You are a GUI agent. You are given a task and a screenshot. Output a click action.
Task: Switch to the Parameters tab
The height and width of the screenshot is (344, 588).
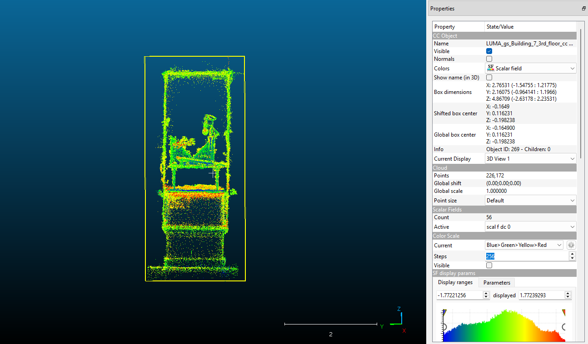point(497,283)
